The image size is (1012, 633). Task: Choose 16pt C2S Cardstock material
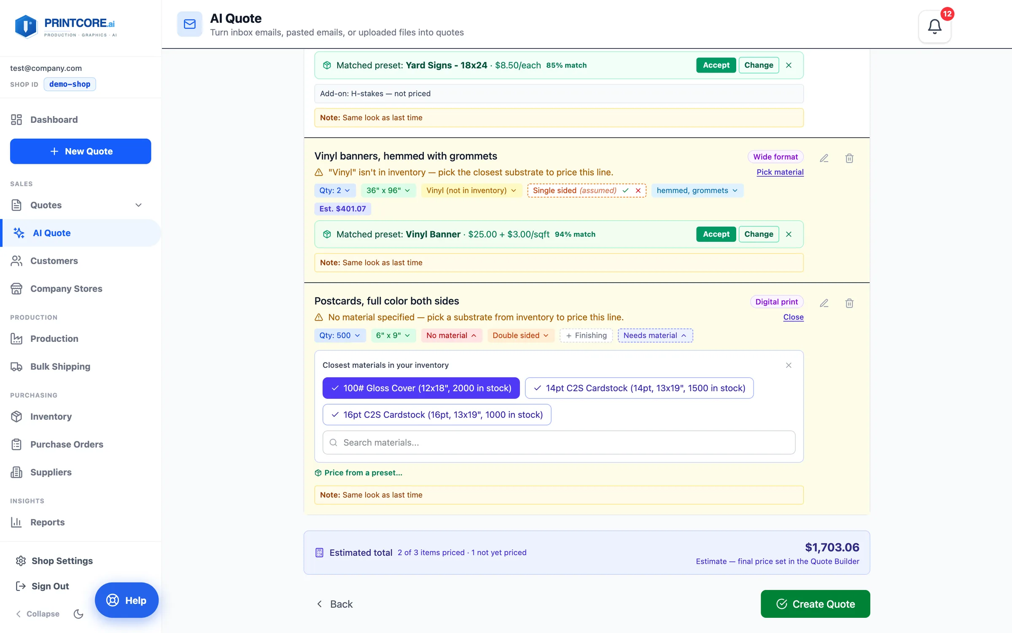point(437,414)
